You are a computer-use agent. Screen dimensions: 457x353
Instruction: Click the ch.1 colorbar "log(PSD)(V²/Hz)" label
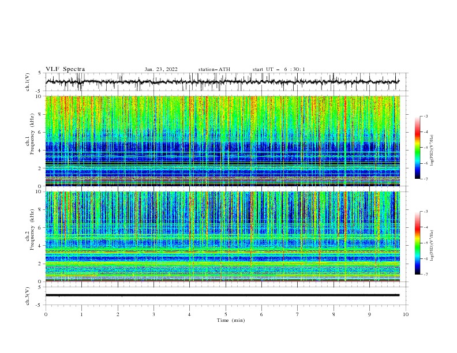432,150
